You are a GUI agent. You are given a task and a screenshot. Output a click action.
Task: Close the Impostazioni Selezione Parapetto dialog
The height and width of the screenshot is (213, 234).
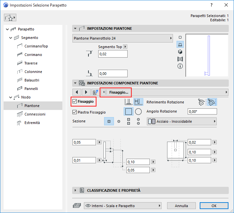point(226,5)
